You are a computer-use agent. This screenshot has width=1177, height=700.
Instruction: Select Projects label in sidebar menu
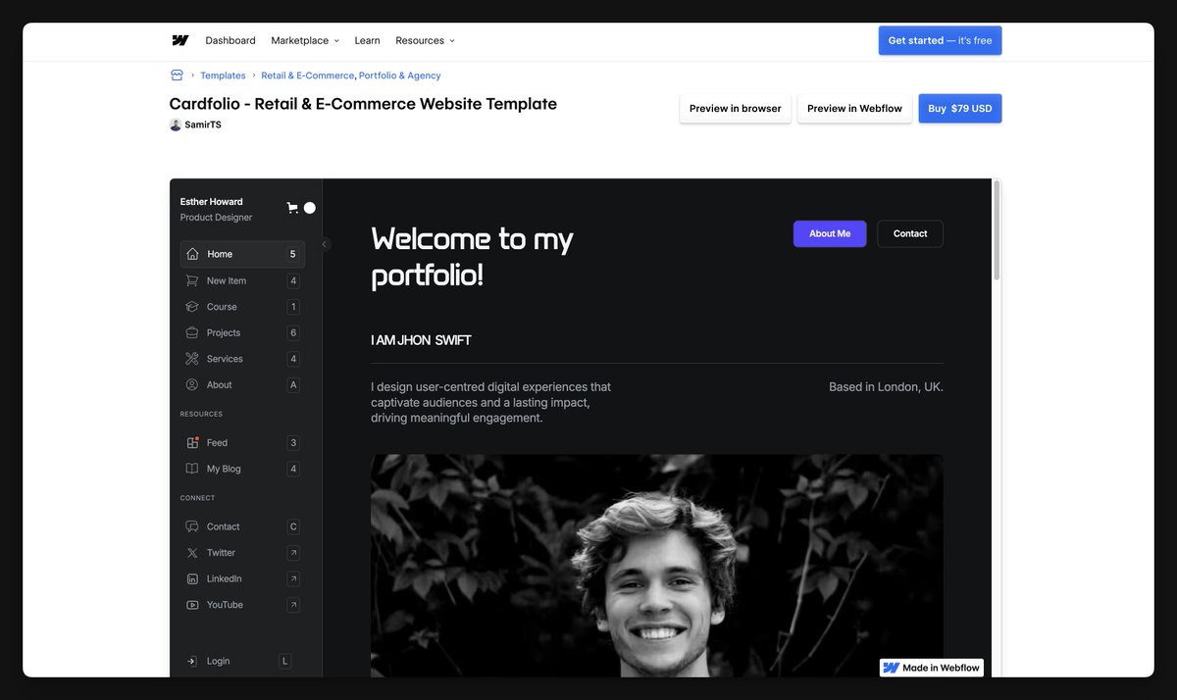pyautogui.click(x=224, y=332)
